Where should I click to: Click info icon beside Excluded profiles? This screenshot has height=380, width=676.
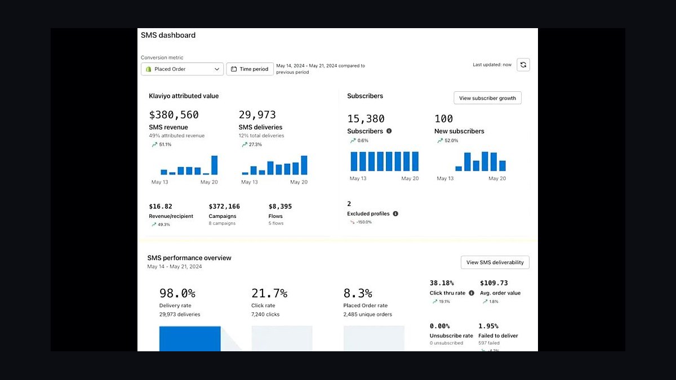pyautogui.click(x=395, y=214)
